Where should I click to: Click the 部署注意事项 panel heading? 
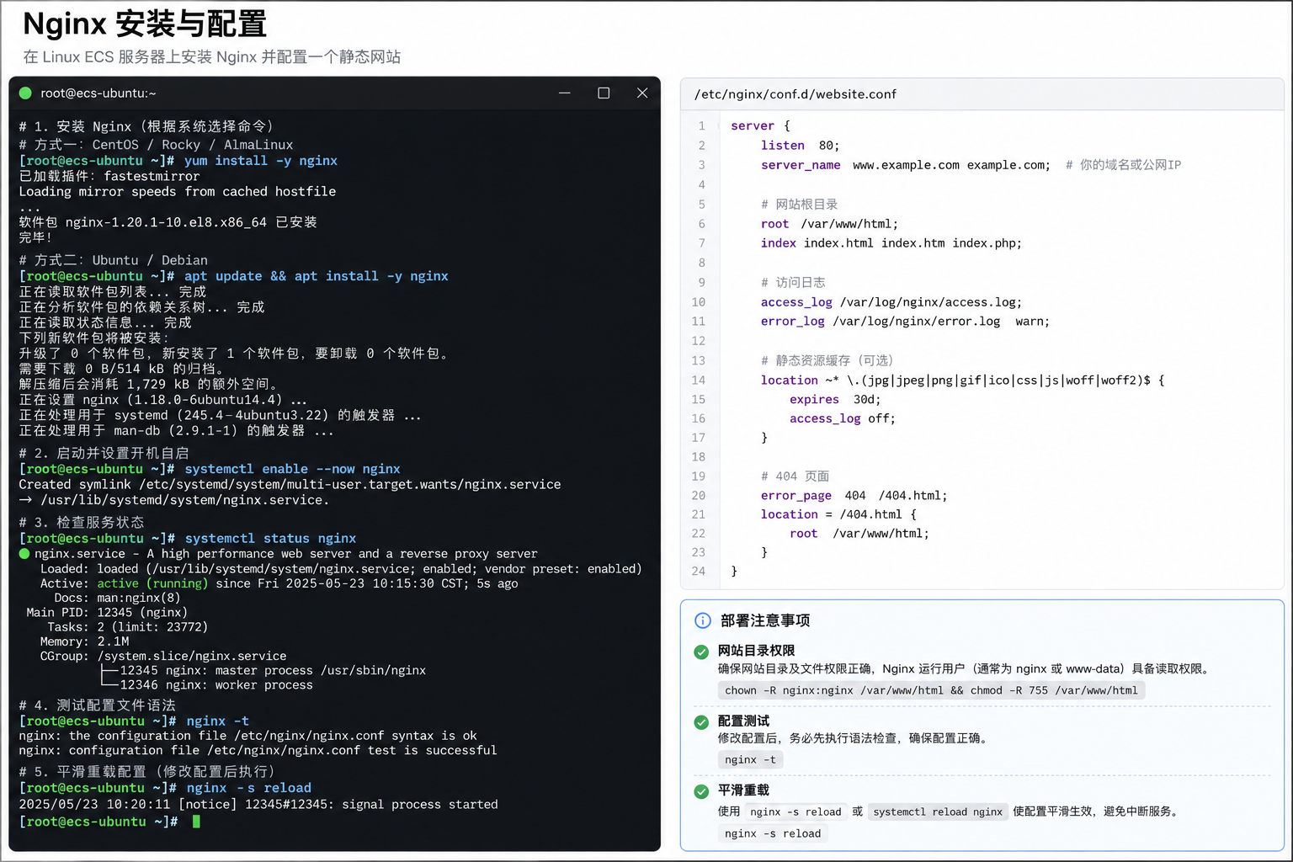pos(765,620)
